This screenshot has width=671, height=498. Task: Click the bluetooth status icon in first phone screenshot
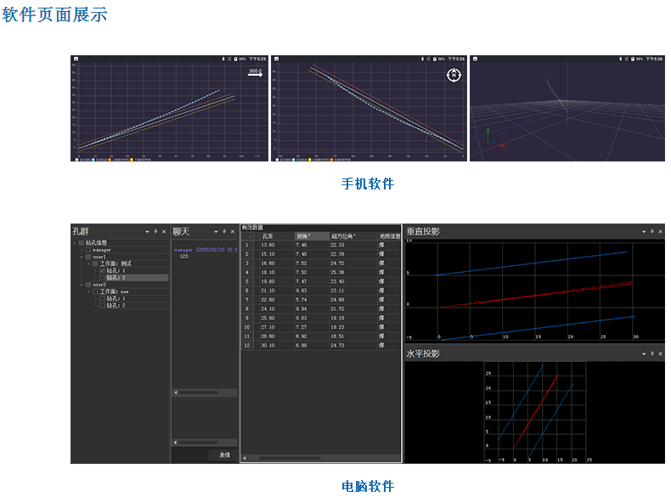tap(223, 59)
